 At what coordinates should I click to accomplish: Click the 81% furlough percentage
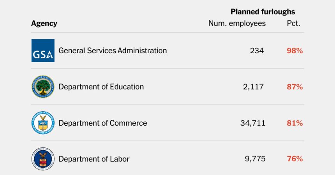(x=294, y=123)
